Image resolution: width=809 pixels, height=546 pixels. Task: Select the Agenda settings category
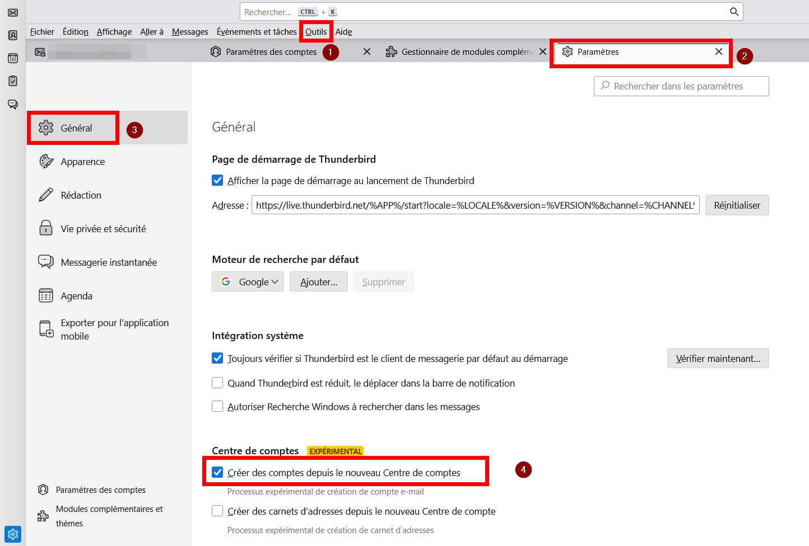[106, 295]
